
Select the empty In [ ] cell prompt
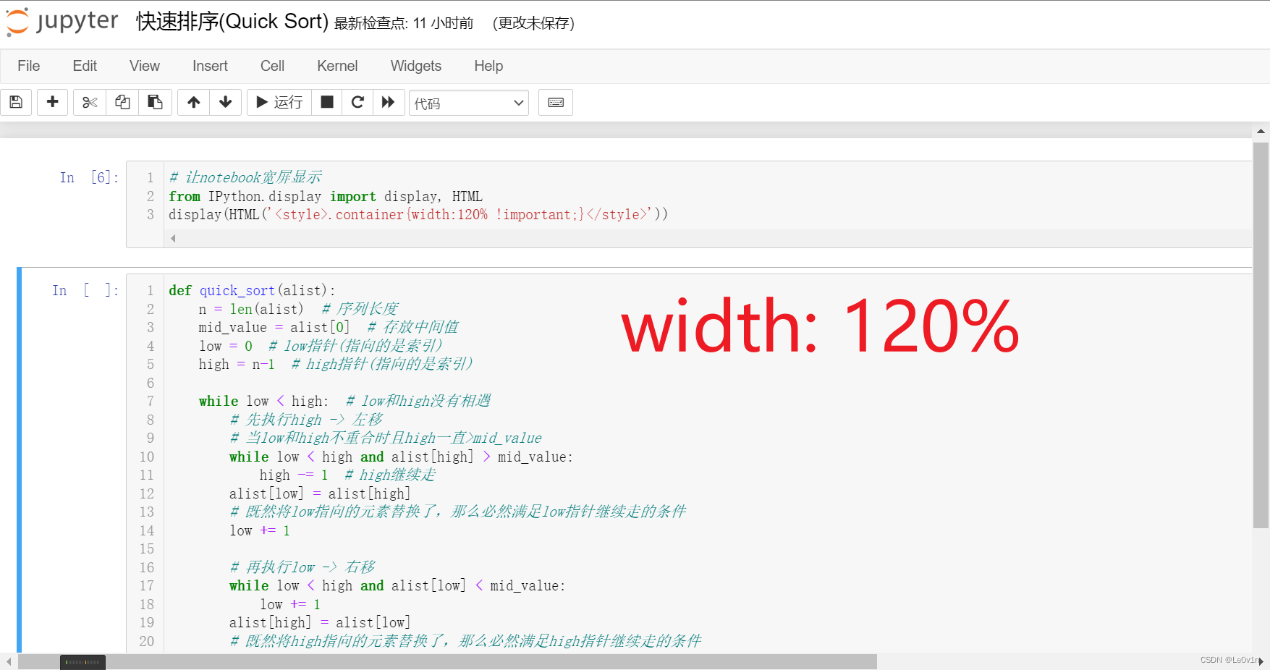(x=85, y=290)
